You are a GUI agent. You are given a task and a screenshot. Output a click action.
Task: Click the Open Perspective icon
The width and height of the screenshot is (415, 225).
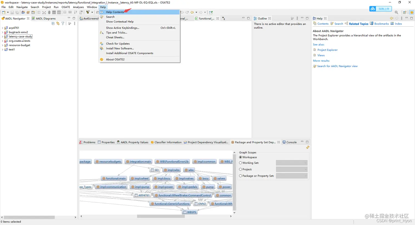405,12
